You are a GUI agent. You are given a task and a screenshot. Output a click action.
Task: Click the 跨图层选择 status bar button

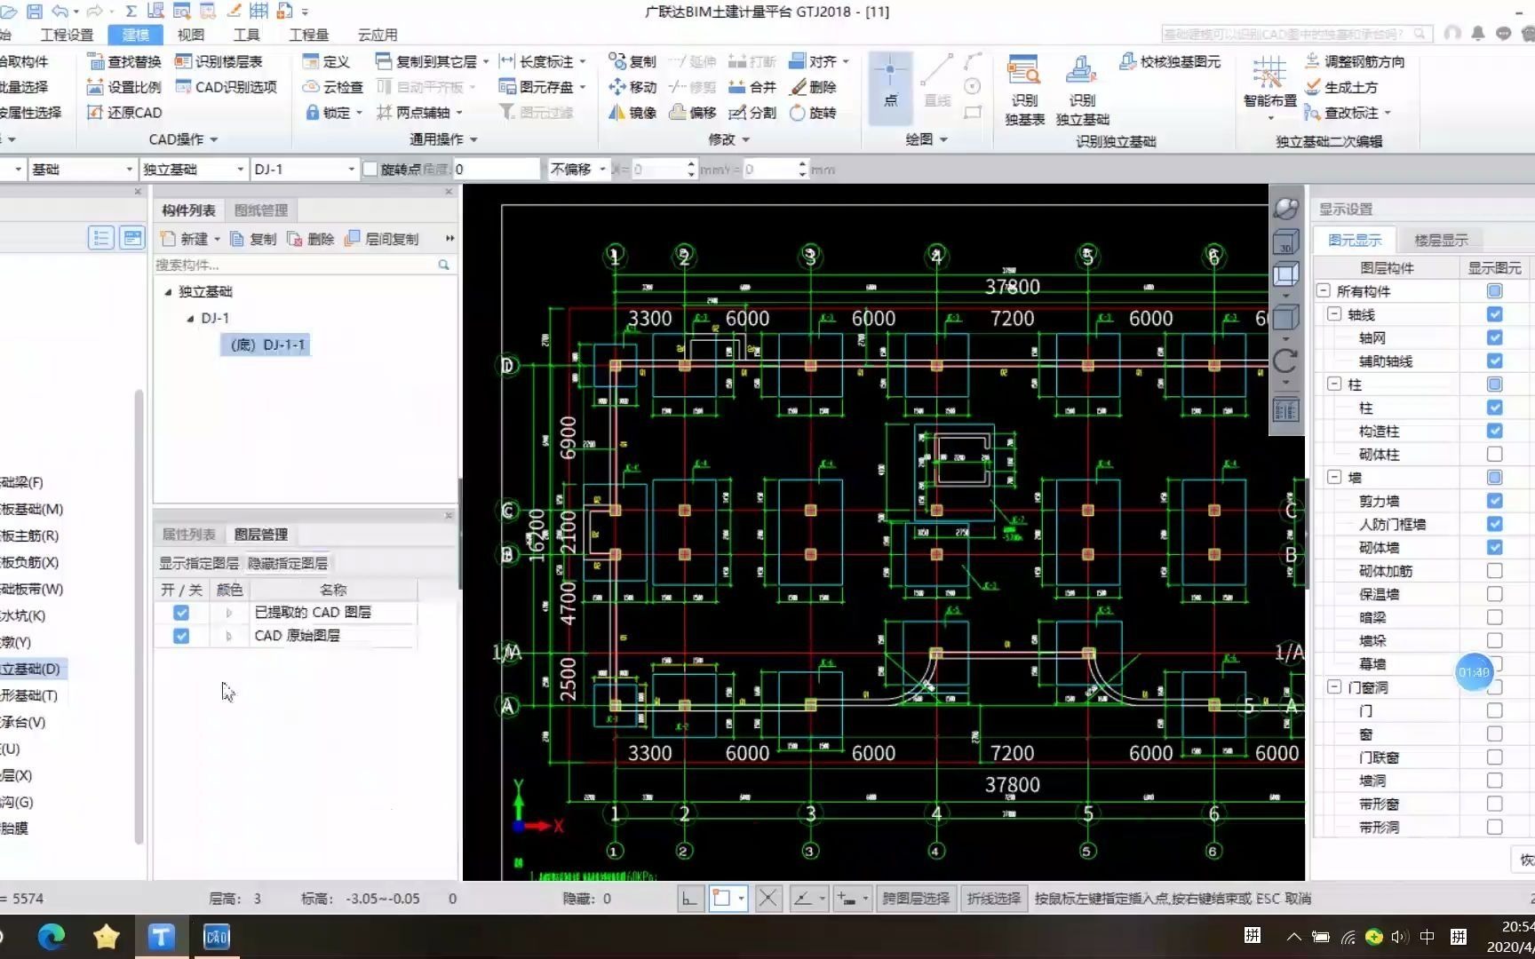coord(916,899)
